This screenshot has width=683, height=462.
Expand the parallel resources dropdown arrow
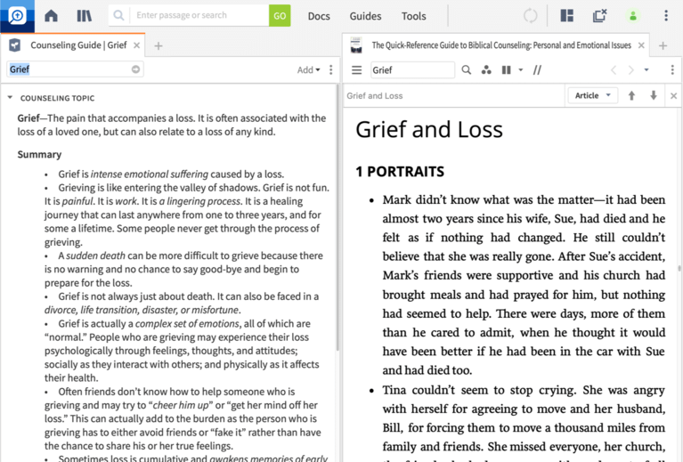click(x=521, y=70)
